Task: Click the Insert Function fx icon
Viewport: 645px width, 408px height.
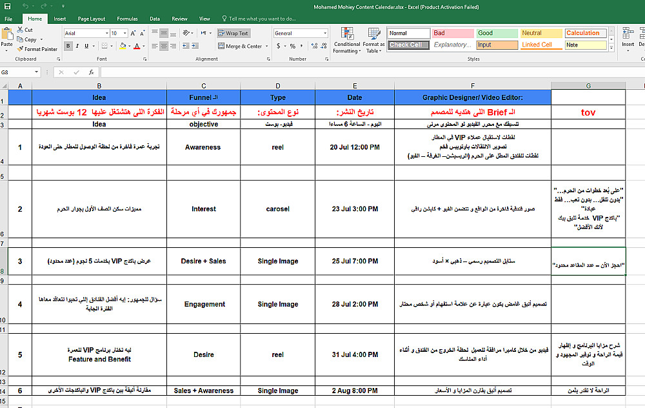Action: pyautogui.click(x=92, y=72)
